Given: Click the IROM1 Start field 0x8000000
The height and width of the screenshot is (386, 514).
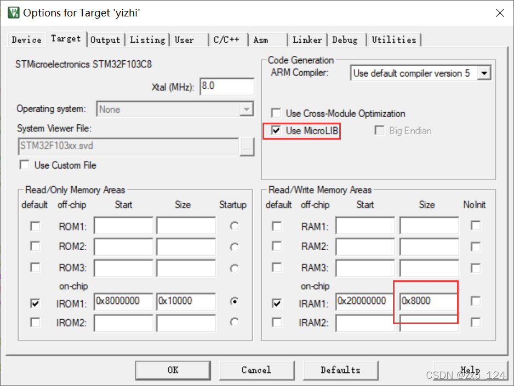Looking at the screenshot, I should 124,301.
